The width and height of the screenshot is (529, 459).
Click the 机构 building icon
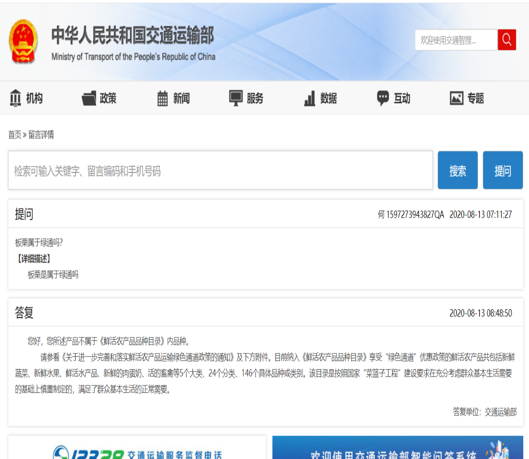[x=16, y=98]
